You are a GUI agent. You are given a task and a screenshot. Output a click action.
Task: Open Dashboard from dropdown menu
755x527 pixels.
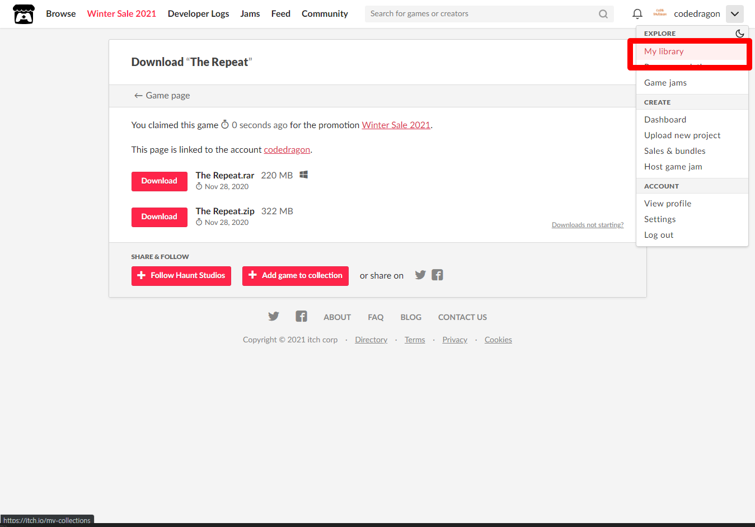point(692,120)
